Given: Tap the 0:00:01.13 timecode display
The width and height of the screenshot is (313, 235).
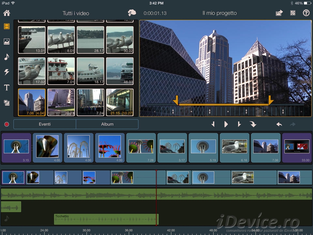Looking at the screenshot, I should tap(155, 13).
